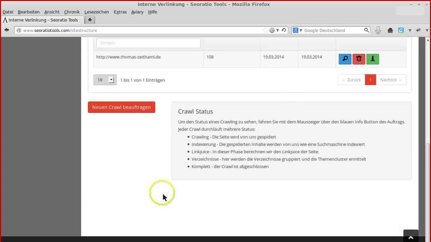Click the blue 'a' addon icon
431x242 pixels.
point(401,30)
